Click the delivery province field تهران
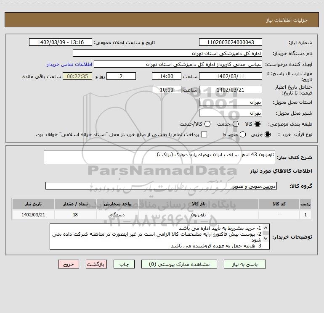 point(231,102)
